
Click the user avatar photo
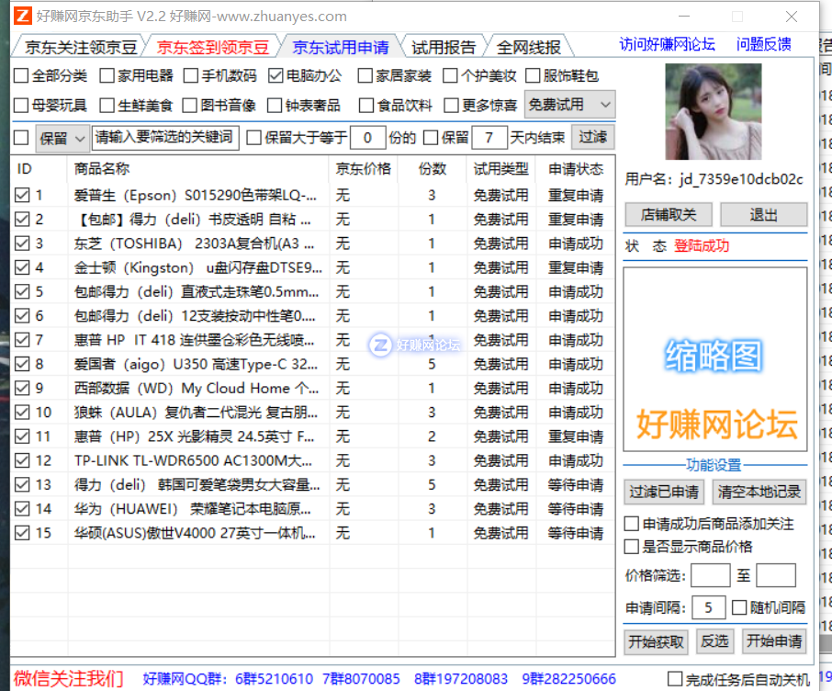(714, 111)
